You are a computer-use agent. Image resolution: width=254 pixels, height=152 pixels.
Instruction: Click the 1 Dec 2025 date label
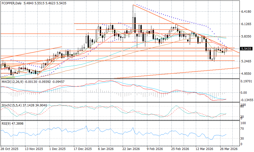pos(57,149)
